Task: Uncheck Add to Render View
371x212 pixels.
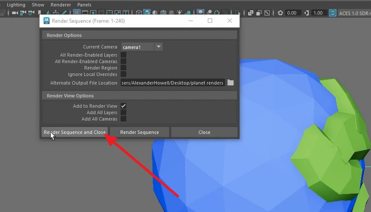Action: 123,106
